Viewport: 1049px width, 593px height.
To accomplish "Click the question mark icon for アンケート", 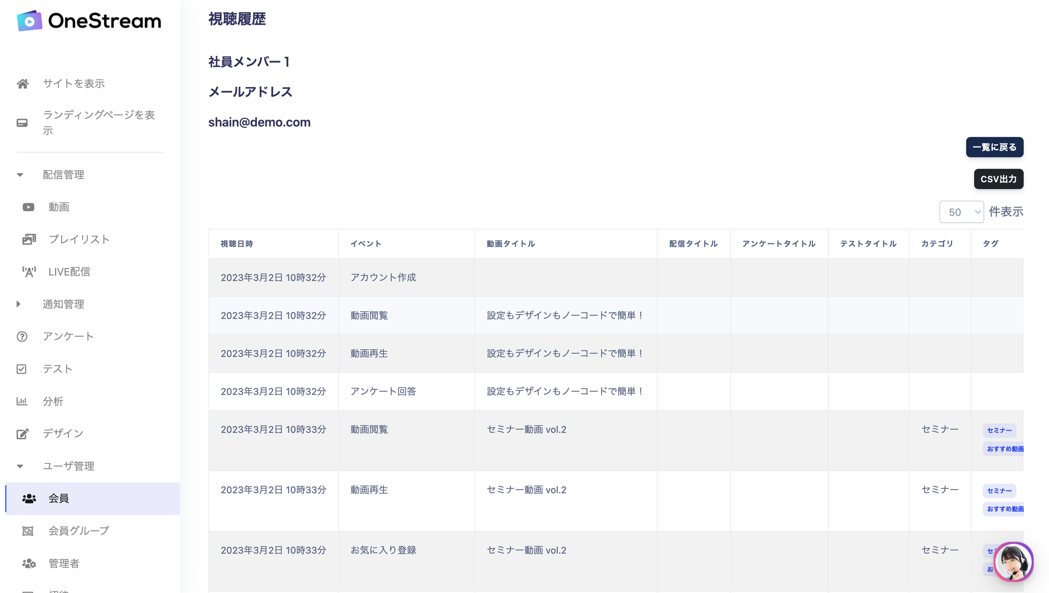I will [22, 336].
